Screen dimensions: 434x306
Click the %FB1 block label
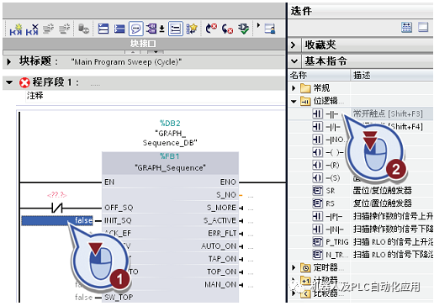[170, 156]
